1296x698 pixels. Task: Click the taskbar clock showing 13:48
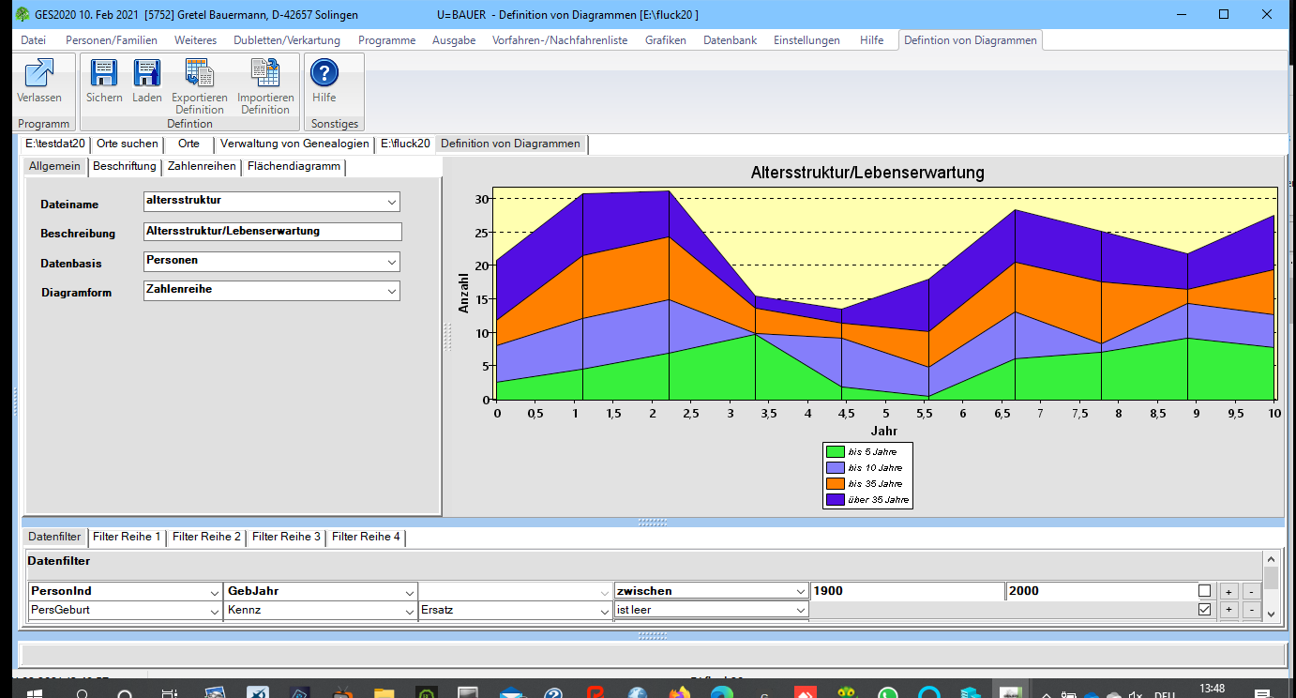coord(1212,690)
